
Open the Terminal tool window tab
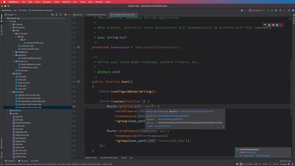(23, 161)
